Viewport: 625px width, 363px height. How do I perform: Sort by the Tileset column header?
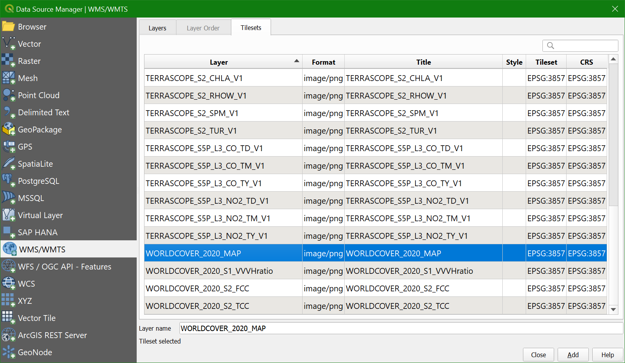[546, 62]
